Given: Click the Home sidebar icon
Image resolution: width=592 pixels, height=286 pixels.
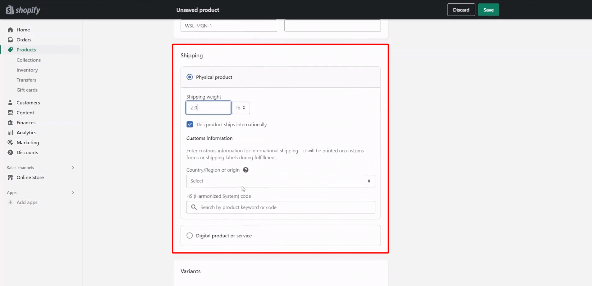Looking at the screenshot, I should 10,30.
